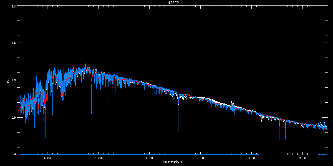The height and width of the screenshot is (166, 333).
Task: Click the 1.5 y-axis tick label
Action: [14, 43]
